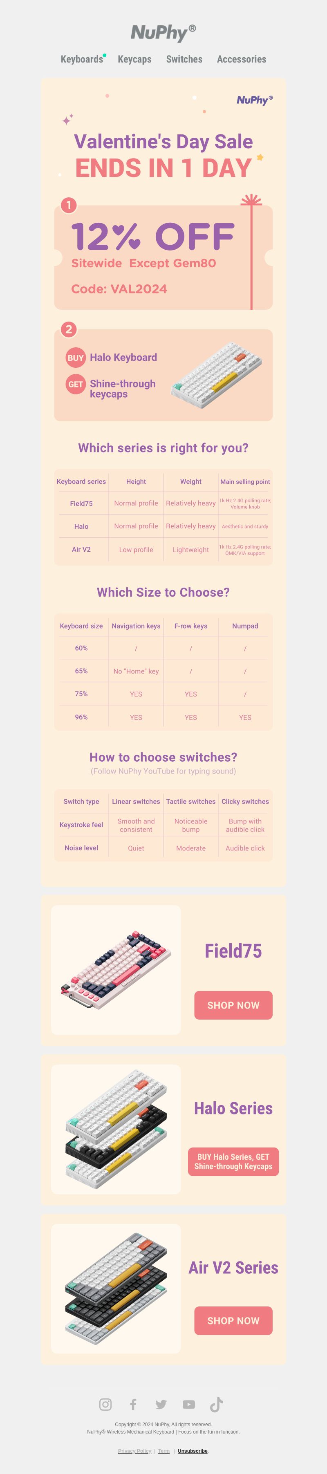327x1474 pixels.
Task: Open the Twitter bird icon
Action: [161, 1404]
